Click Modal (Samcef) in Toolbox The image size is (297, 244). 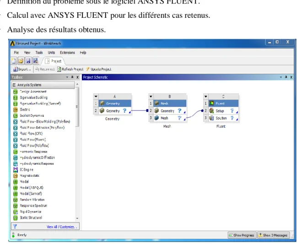pyautogui.click(x=31, y=194)
